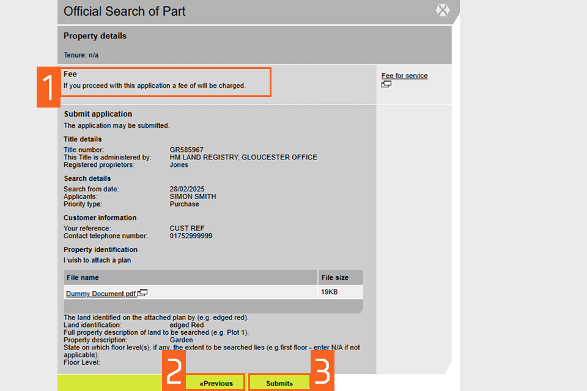The image size is (587, 391).
Task: Click the applicant name SIMON SMITH
Action: (193, 197)
